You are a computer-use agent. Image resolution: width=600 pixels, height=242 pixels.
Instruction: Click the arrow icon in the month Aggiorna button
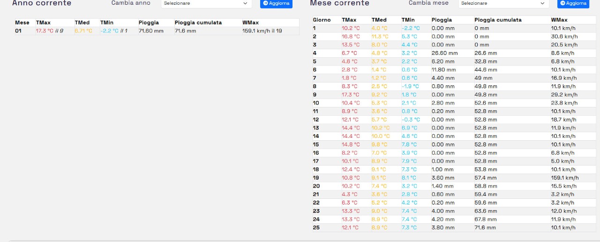(x=563, y=3)
